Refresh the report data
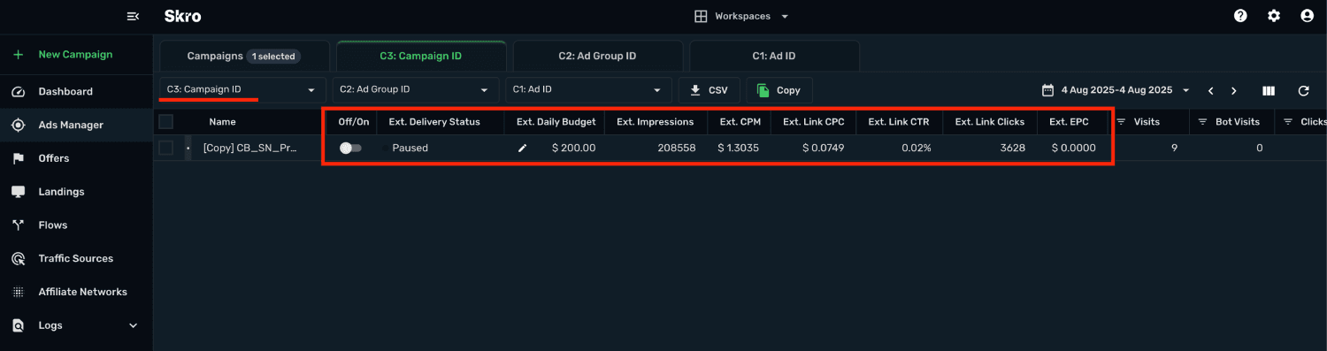This screenshot has width=1327, height=351. click(x=1303, y=90)
